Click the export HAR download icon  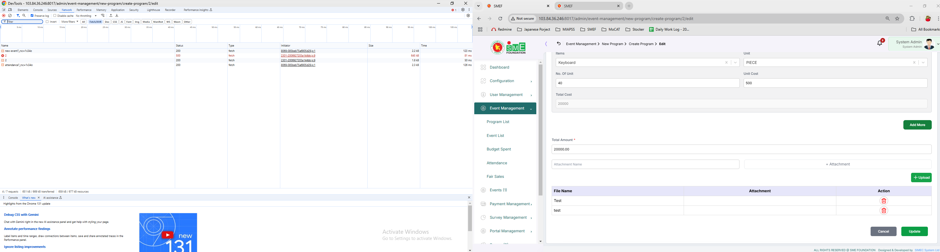[117, 16]
